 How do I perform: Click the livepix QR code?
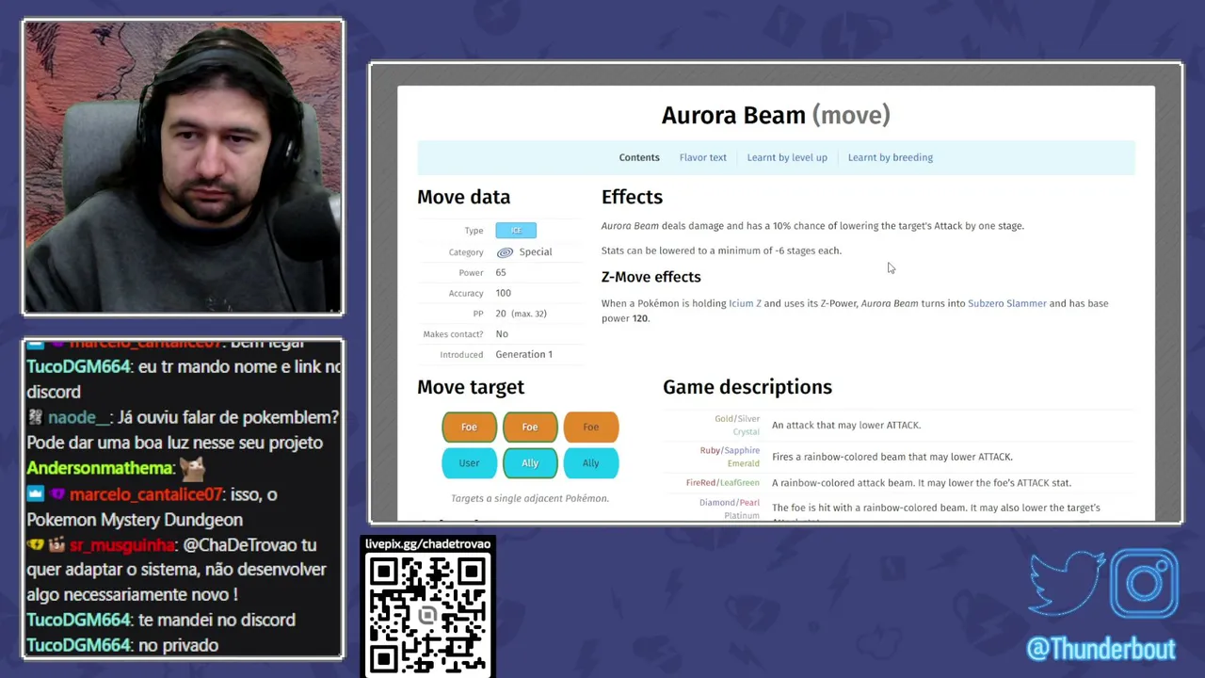[x=428, y=614]
